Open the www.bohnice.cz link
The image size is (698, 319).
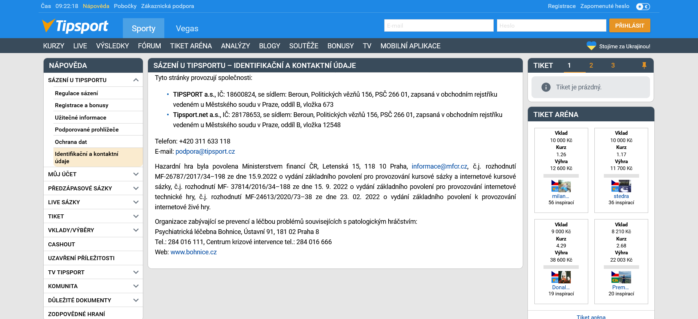(x=193, y=252)
